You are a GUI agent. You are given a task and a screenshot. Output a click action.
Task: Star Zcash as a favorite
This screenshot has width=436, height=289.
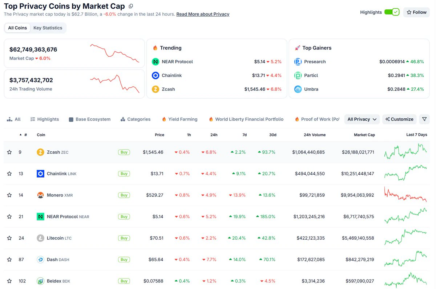pos(9,152)
